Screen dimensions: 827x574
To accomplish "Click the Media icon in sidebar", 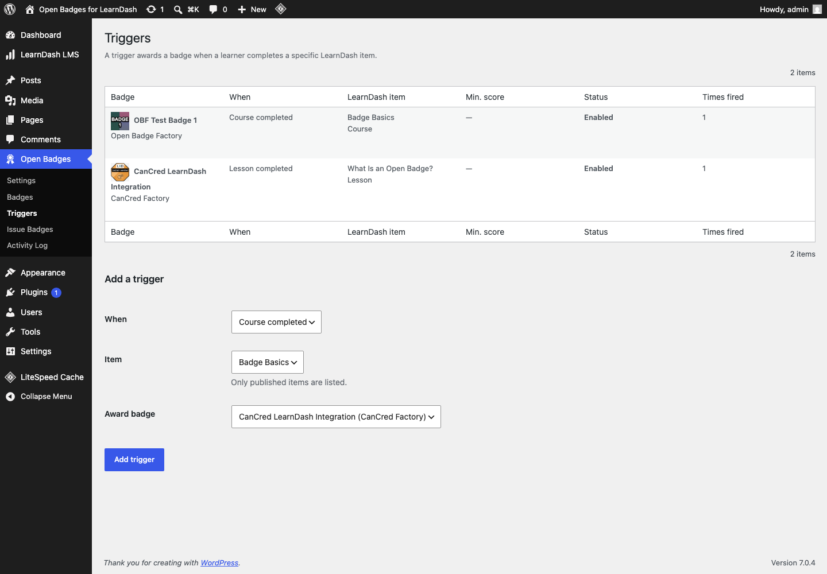I will (x=10, y=100).
